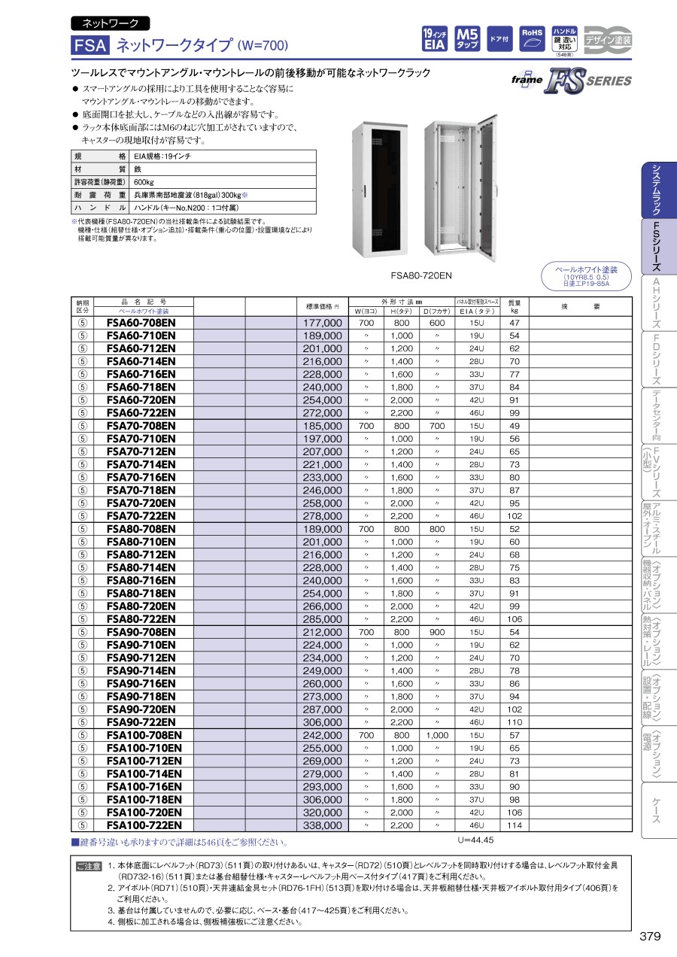This screenshot has height=957, width=677.
Task: Open the FDシリーズ side tab
Action: pos(655,359)
